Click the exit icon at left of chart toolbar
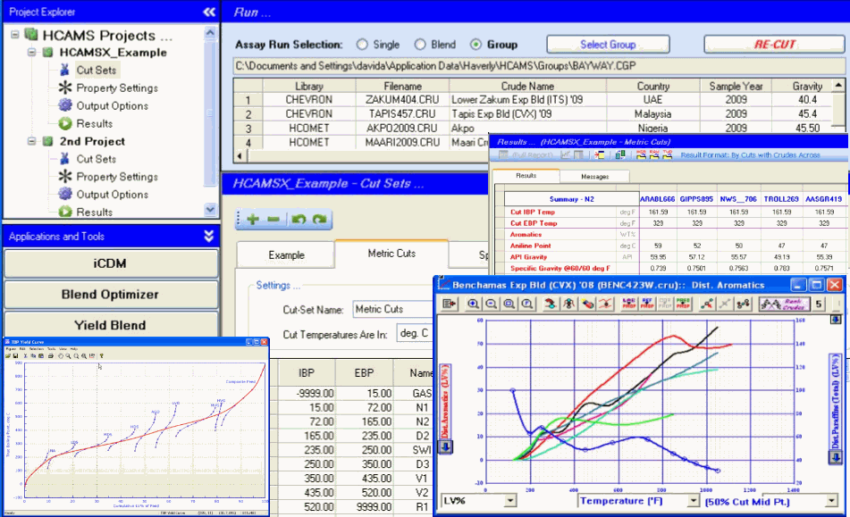The image size is (850, 517). point(450,304)
